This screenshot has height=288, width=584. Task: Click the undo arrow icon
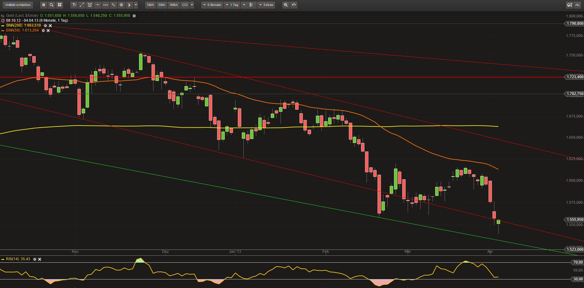click(293, 5)
